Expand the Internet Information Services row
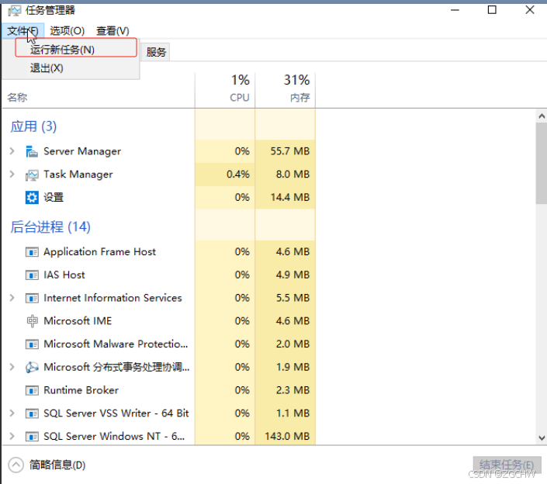Viewport: 547px width, 484px height. 12,298
